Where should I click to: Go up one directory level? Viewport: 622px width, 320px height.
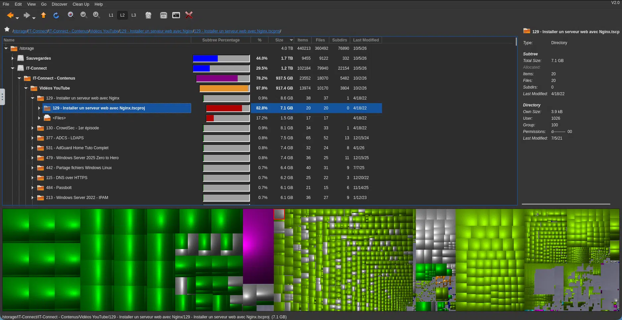(x=43, y=15)
